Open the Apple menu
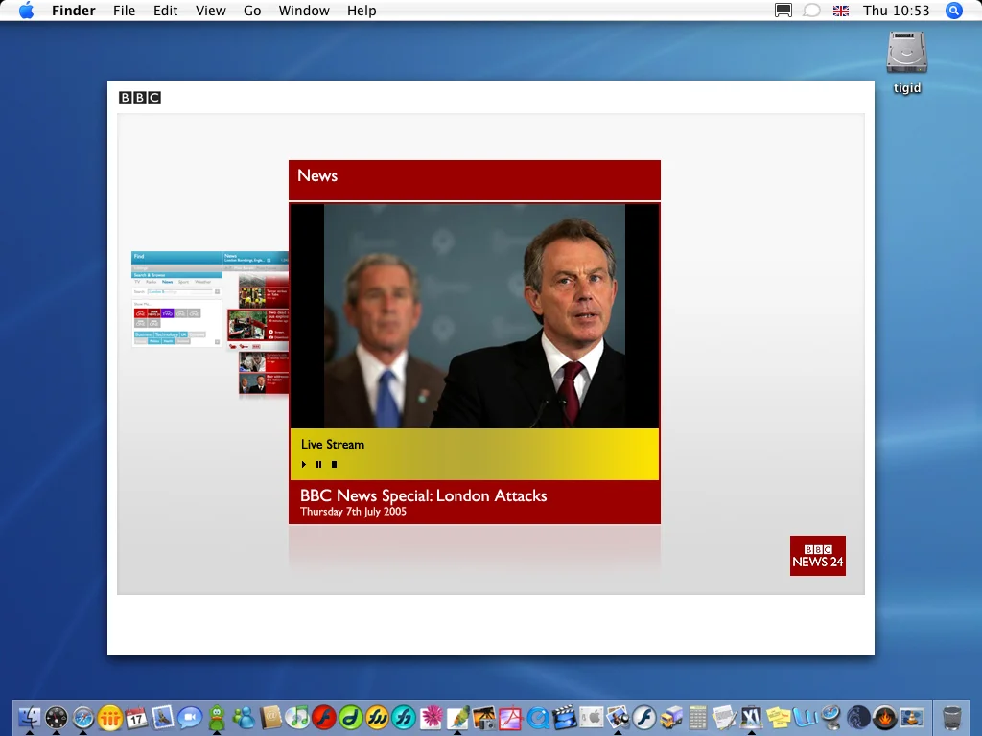The width and height of the screenshot is (982, 736). pos(26,11)
